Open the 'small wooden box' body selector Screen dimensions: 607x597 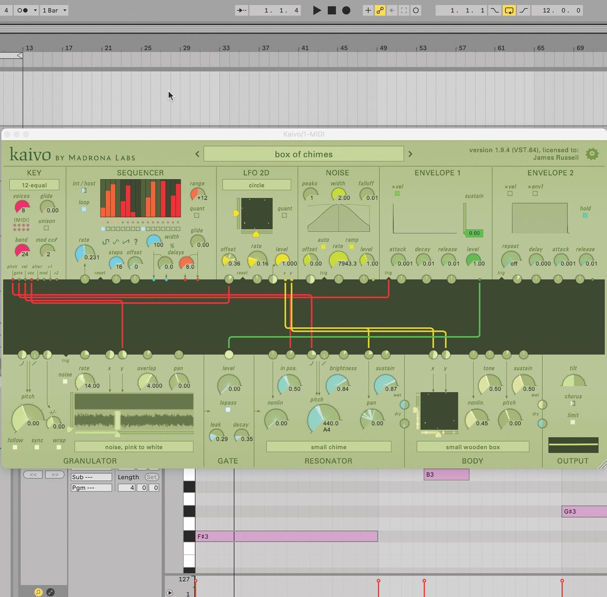pos(472,447)
